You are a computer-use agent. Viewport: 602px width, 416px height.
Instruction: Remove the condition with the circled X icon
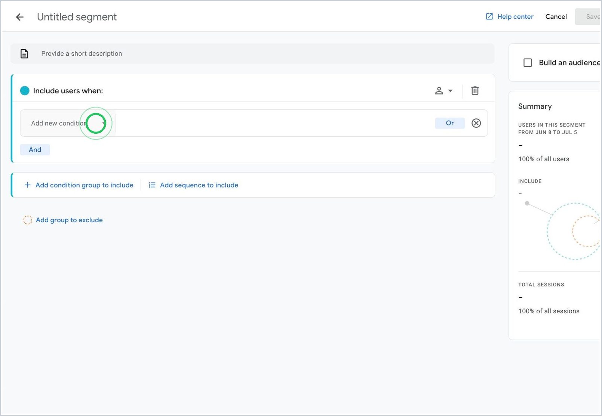pos(476,123)
